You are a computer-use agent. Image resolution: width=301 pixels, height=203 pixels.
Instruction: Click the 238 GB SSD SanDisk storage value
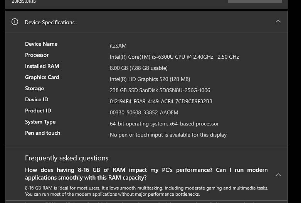point(160,90)
